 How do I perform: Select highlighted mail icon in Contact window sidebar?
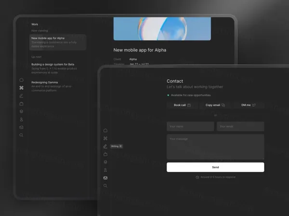[x=105, y=178]
